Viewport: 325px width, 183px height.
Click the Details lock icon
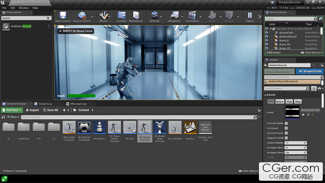(322, 65)
